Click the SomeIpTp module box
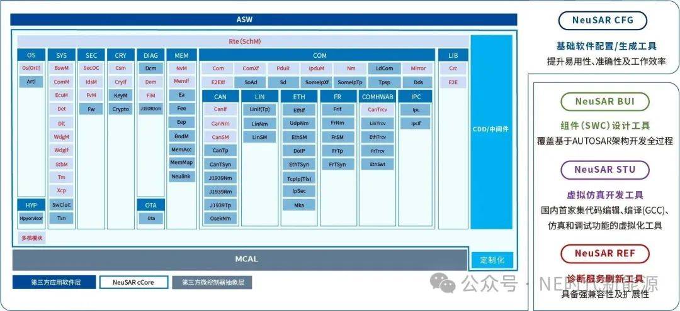680x311 pixels. click(351, 82)
